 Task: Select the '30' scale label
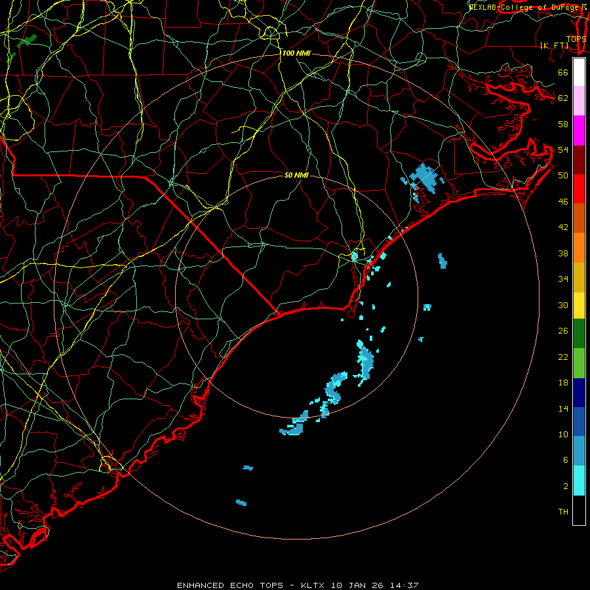coord(563,305)
